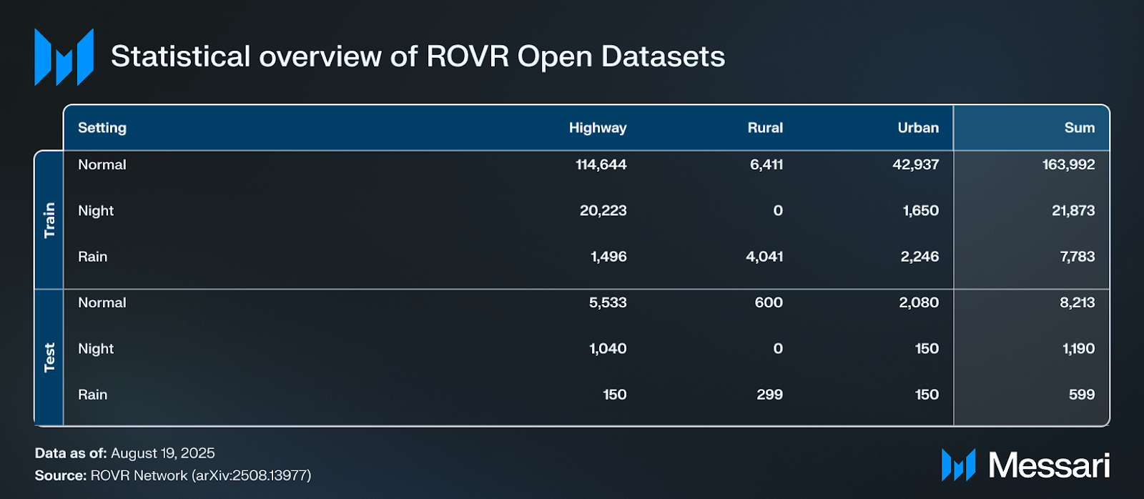This screenshot has height=499, width=1144.
Task: Click the Urban value '1,650'
Action: (x=921, y=211)
